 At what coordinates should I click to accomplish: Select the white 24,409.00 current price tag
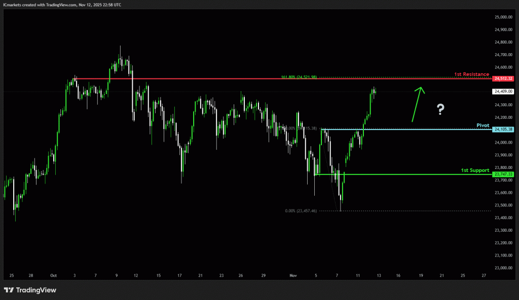pyautogui.click(x=503, y=92)
